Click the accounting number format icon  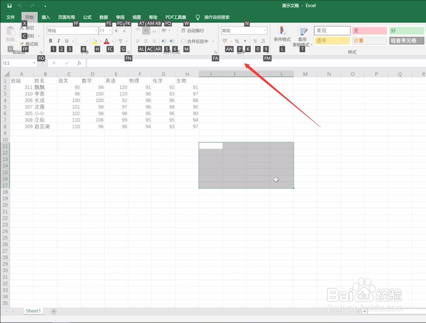(x=225, y=41)
